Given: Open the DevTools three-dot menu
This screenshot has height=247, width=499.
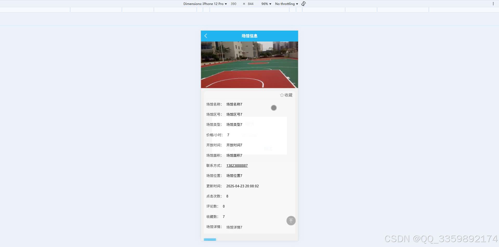Looking at the screenshot, I should click(x=493, y=4).
